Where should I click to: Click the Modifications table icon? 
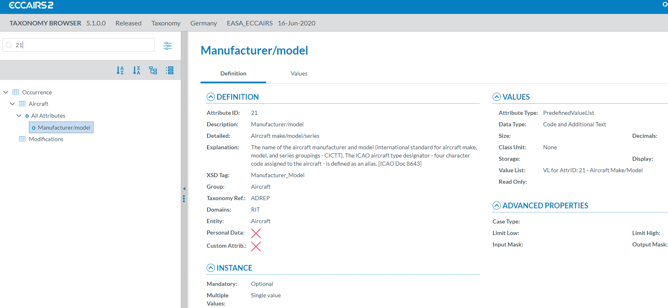[x=22, y=139]
